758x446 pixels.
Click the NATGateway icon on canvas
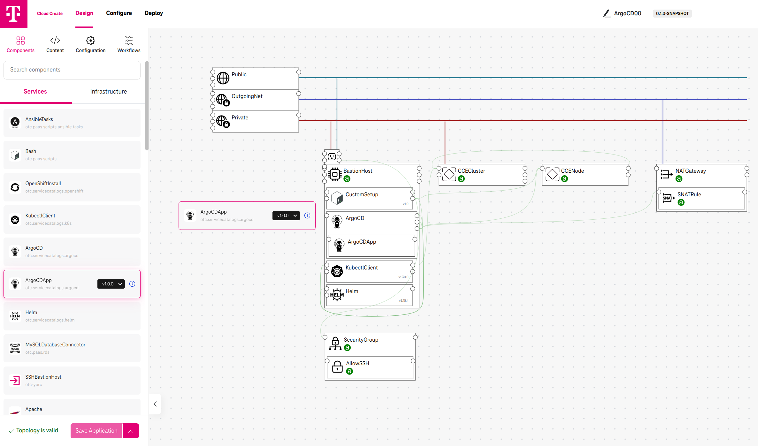(x=667, y=174)
